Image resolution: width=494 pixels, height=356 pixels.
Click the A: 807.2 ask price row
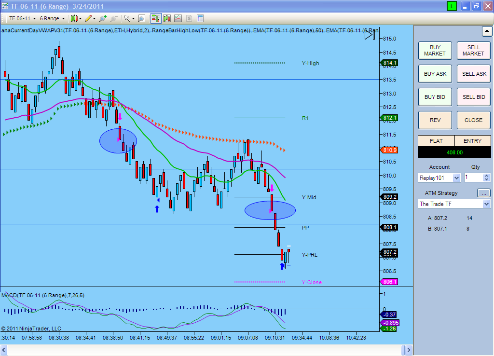point(450,218)
